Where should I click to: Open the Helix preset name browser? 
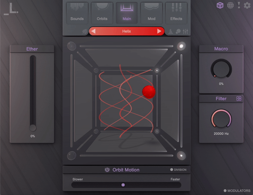tap(126, 31)
